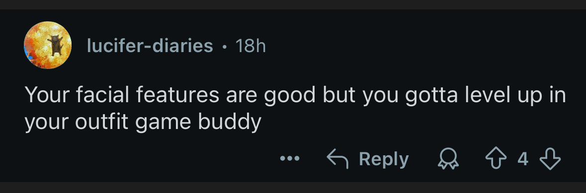Select the vote count number 4

(x=523, y=159)
